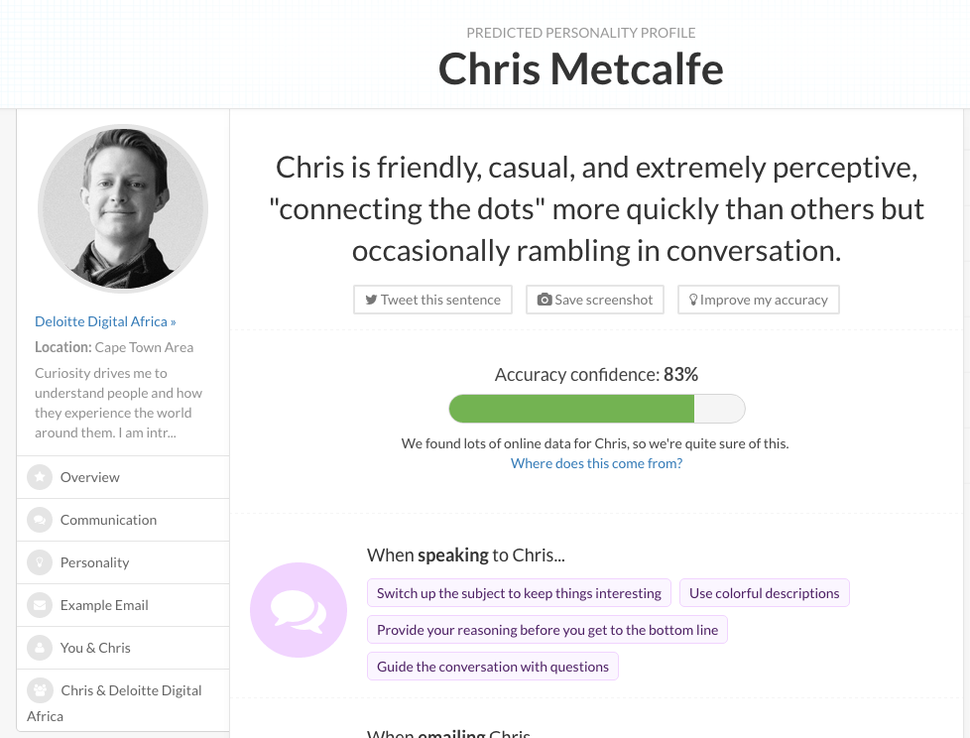This screenshot has width=970, height=738.
Task: Click the lightbulb icon beside Personality
Action: pos(40,562)
